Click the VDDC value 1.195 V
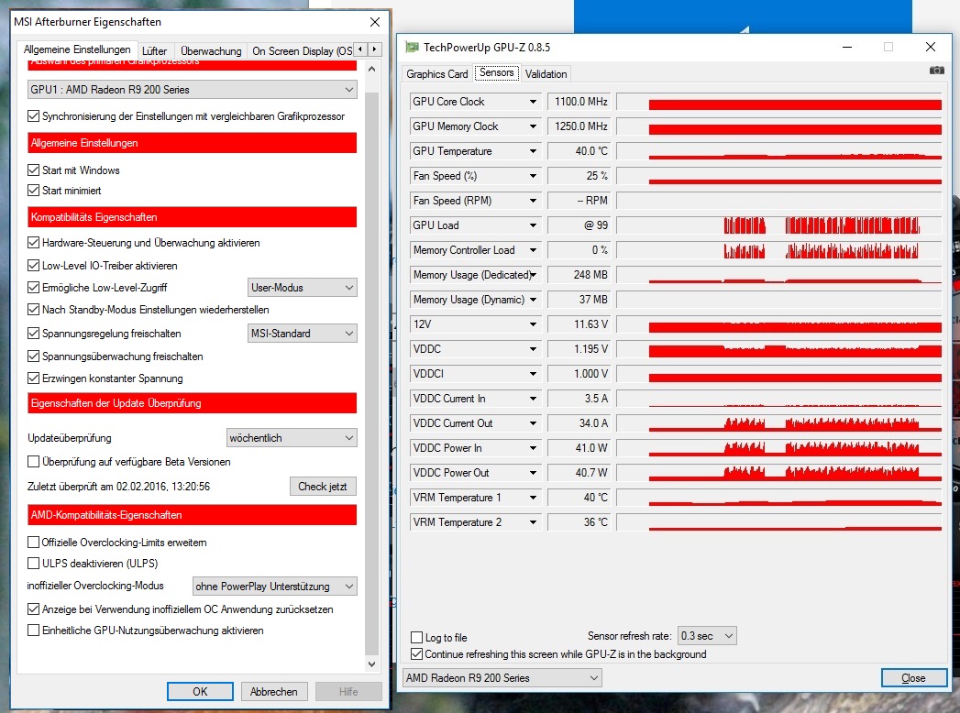 pyautogui.click(x=579, y=349)
